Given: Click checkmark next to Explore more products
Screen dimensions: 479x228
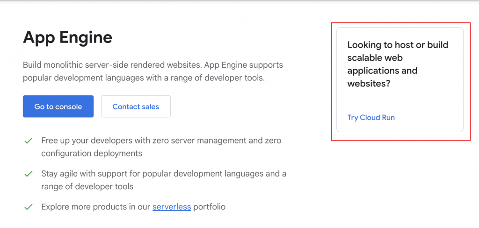Looking at the screenshot, I should [x=29, y=207].
